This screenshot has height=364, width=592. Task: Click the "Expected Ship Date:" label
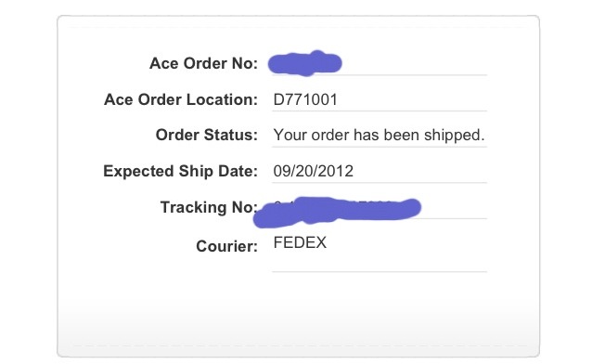coord(180,171)
